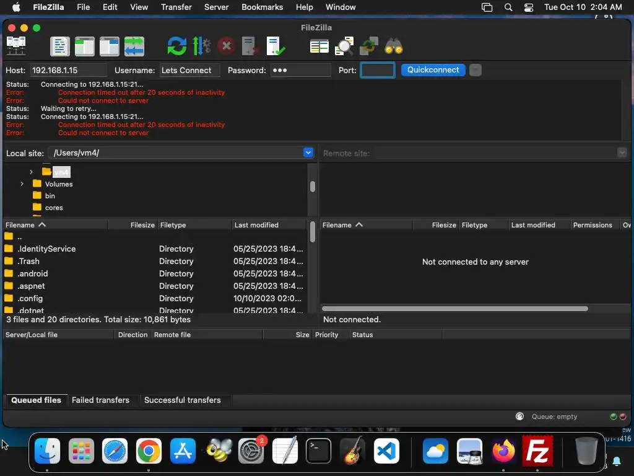Screen dimensions: 634x476
Task: Reconnect to last server icon
Action: [276, 46]
